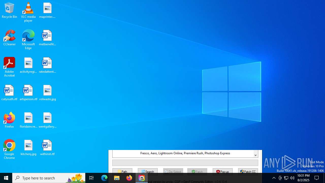Image resolution: width=325 pixels, height=183 pixels.
Task: Select the floridaincre image file icon
Action: click(28, 120)
